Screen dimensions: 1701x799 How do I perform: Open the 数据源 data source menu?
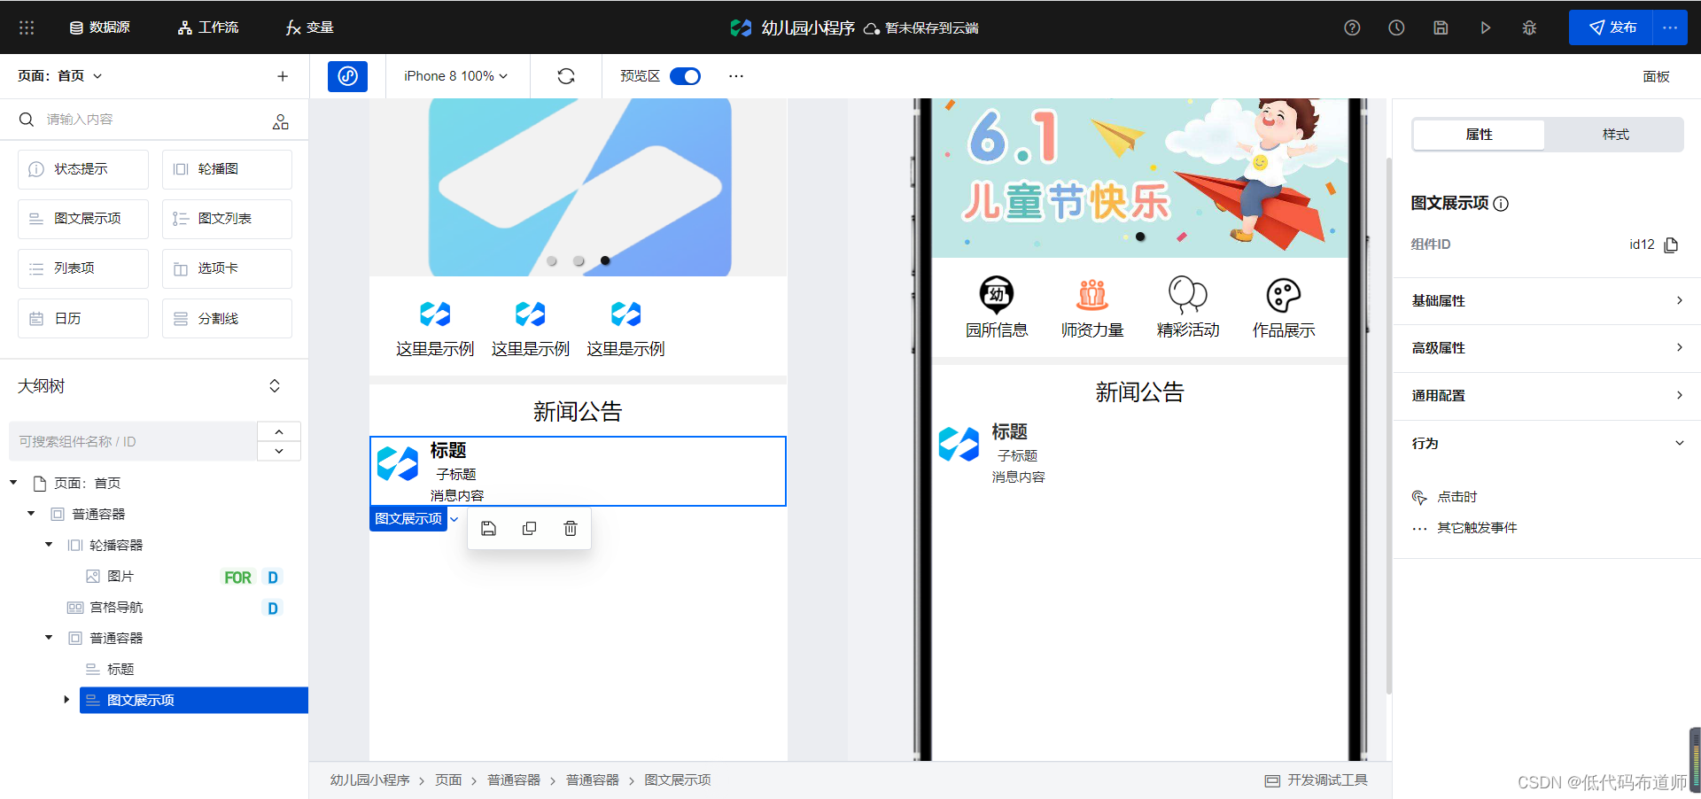(99, 27)
